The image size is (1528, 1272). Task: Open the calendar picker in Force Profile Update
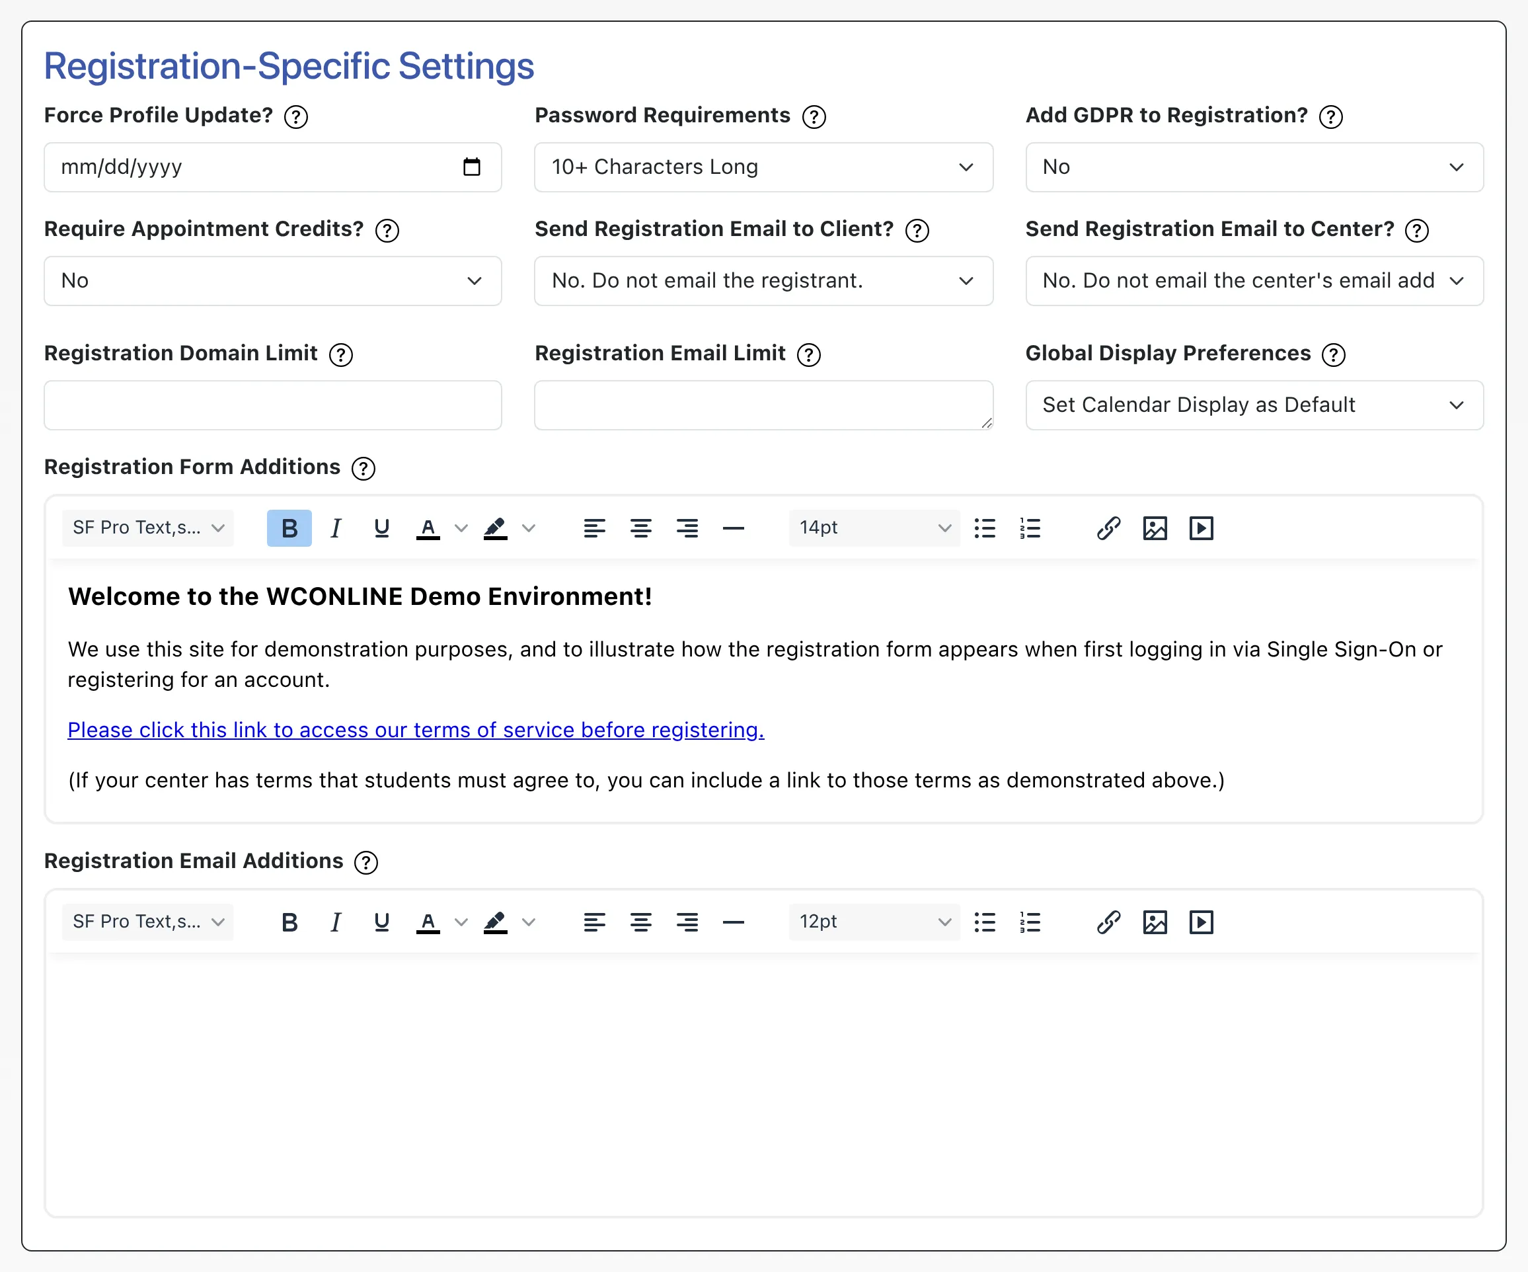(471, 167)
